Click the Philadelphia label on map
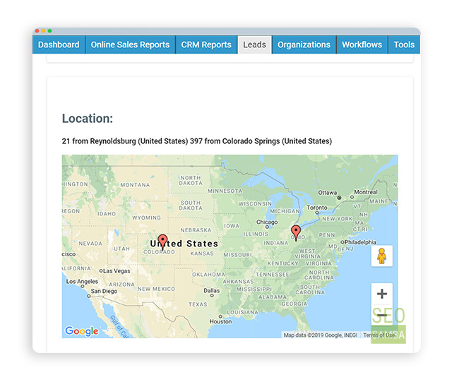459x382 pixels. 360,242
